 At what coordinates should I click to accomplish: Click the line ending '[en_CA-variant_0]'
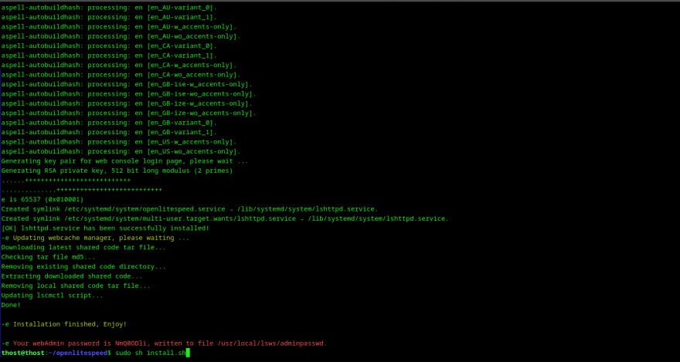109,46
